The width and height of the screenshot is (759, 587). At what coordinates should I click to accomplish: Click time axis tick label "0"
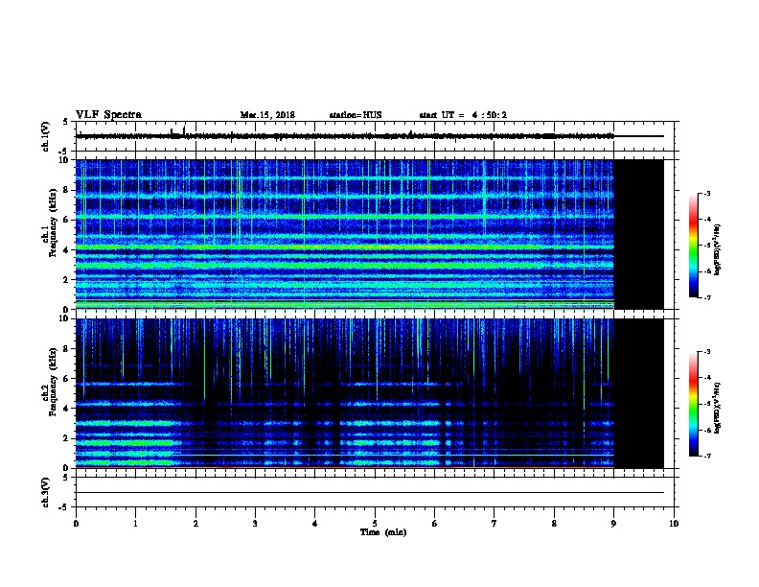pyautogui.click(x=76, y=524)
